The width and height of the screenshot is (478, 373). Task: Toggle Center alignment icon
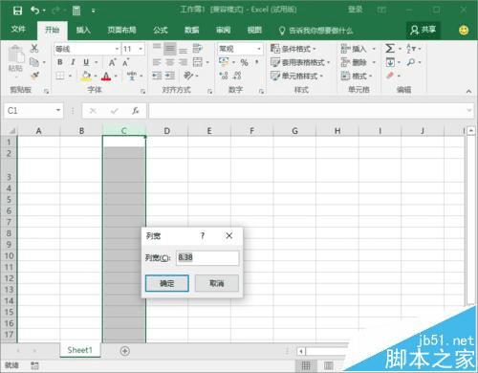pyautogui.click(x=170, y=62)
